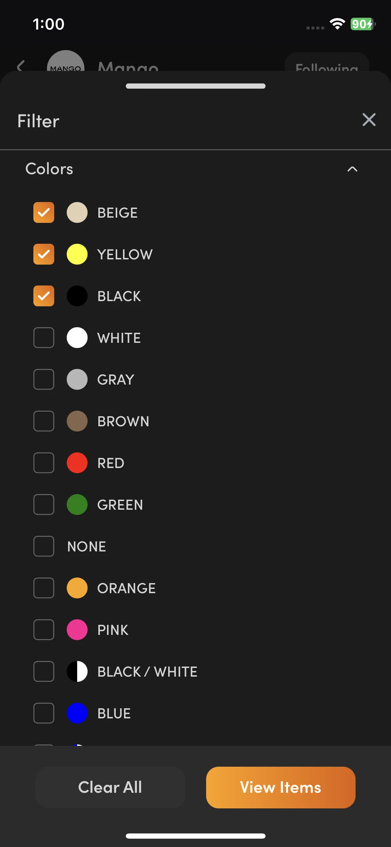Uncheck the YELLOW color checkbox
This screenshot has width=391, height=847.
pyautogui.click(x=44, y=254)
